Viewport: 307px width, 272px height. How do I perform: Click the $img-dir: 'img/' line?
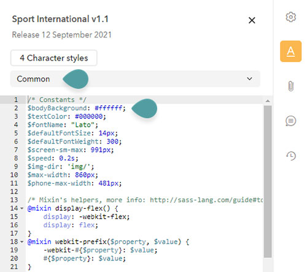61,167
